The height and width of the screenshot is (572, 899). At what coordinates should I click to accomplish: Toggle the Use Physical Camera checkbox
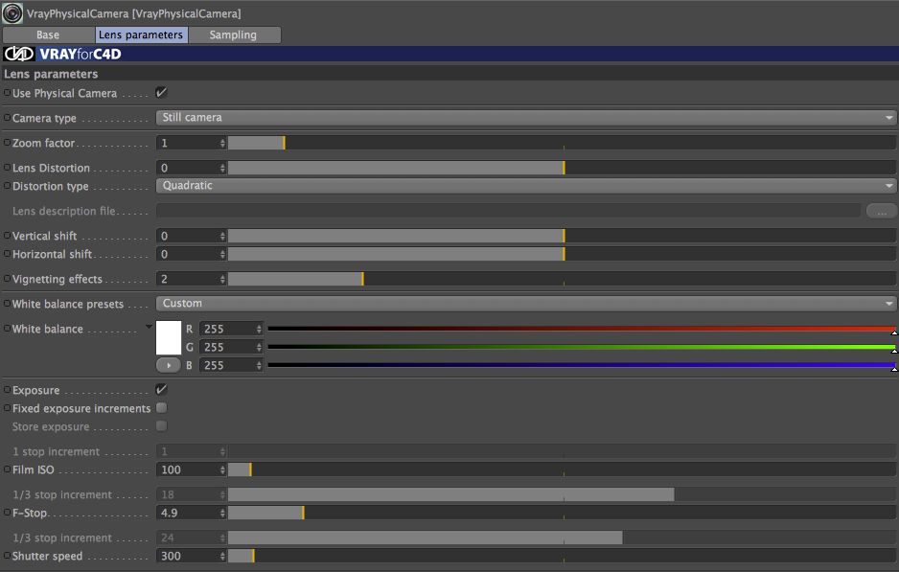162,92
